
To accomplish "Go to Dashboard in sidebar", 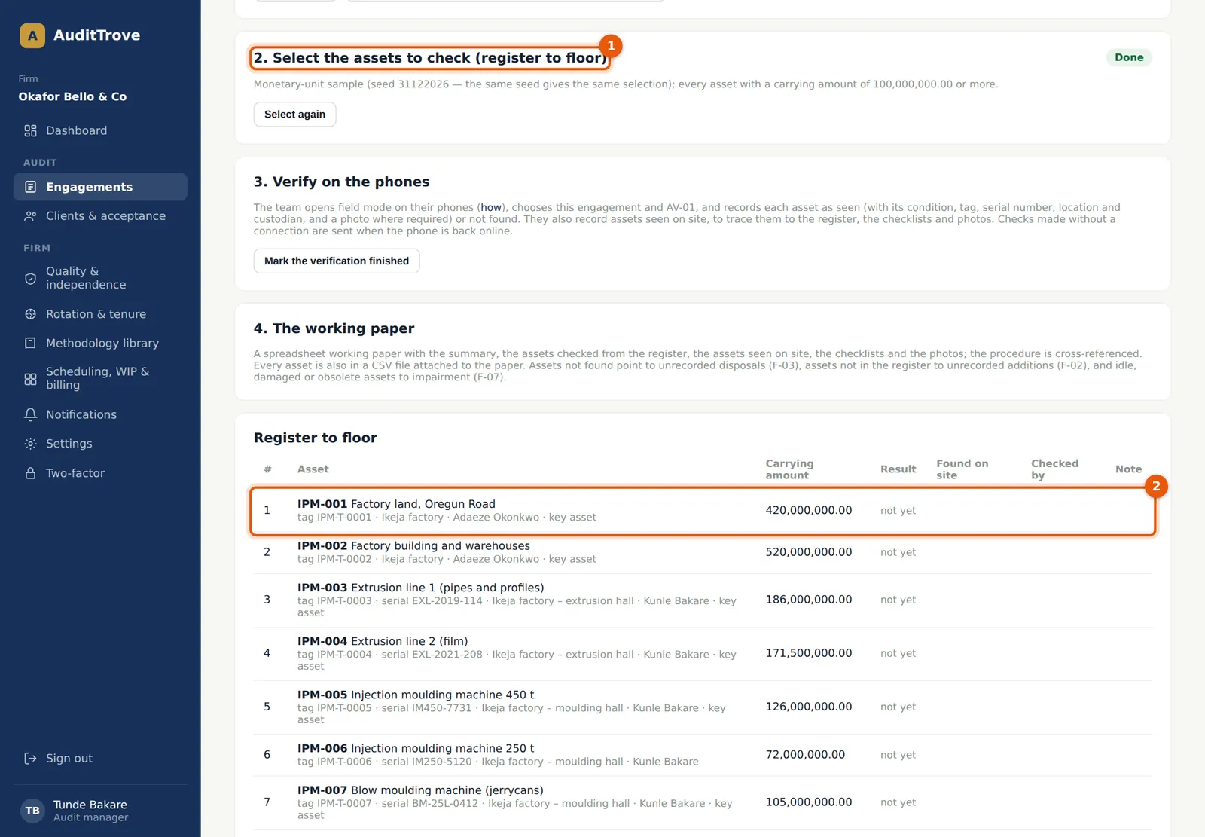I will tap(100, 130).
